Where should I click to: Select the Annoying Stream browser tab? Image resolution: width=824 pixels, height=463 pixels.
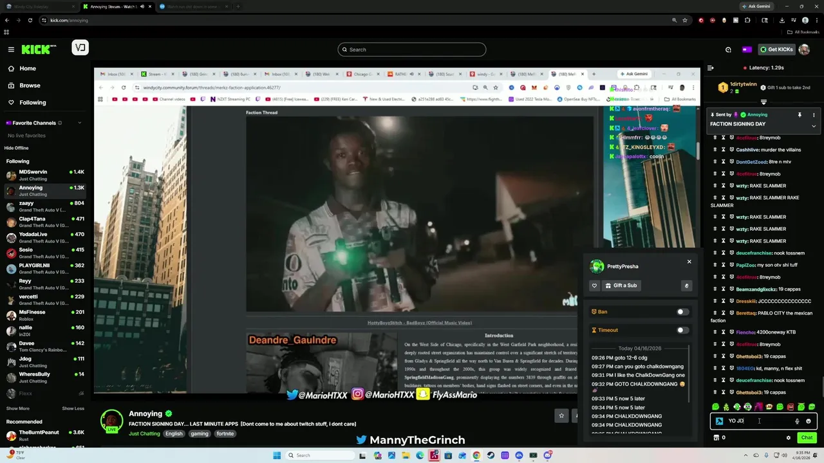[x=117, y=6]
